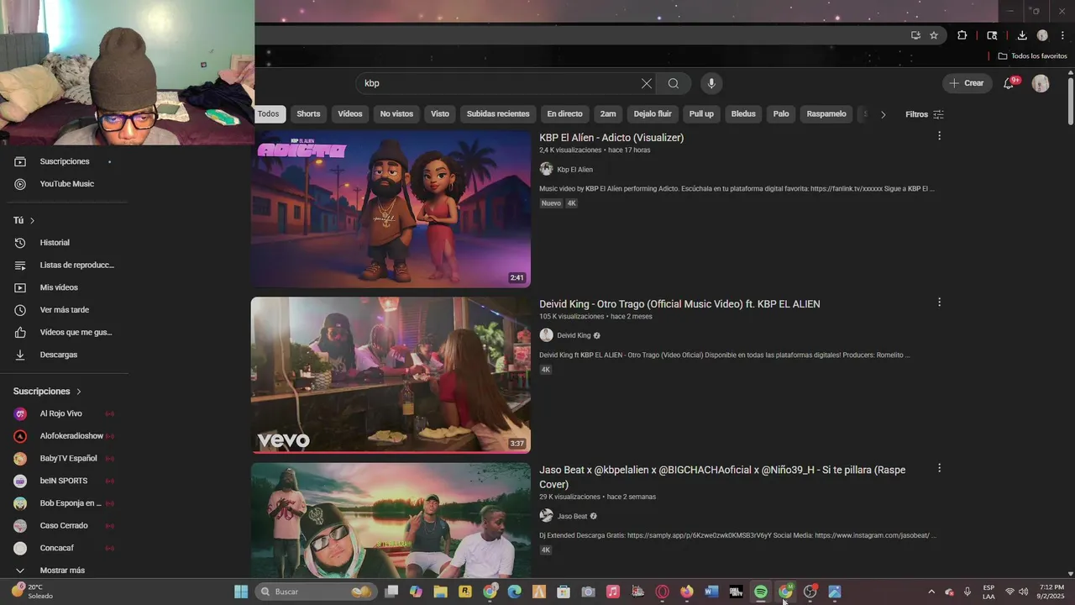
Task: Open the Microsoft Store taskbar icon
Action: (x=564, y=592)
